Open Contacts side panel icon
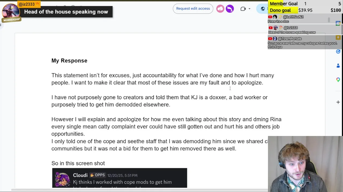Screen dimensions: 343x192 pyautogui.click(x=338, y=66)
